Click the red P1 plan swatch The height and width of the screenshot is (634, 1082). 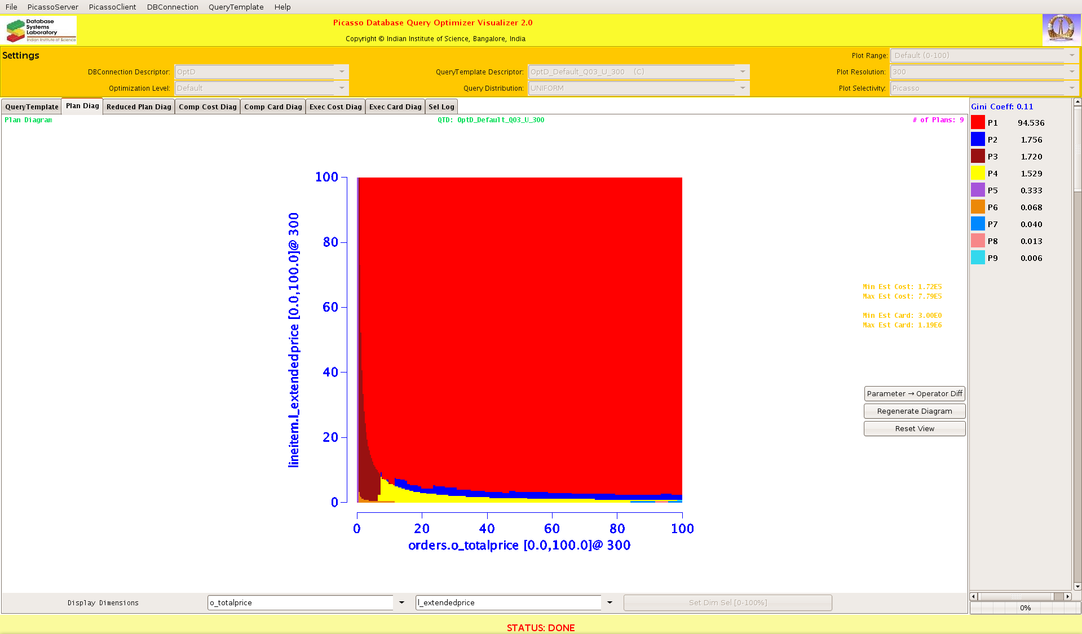978,123
